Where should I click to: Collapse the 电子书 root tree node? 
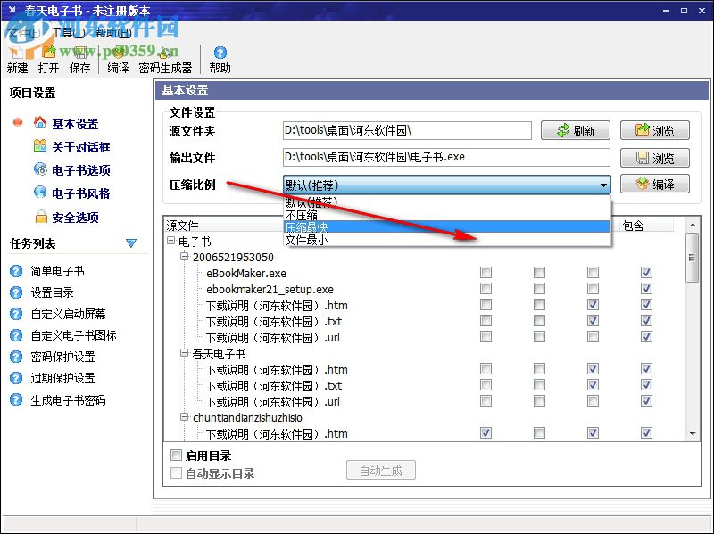click(171, 241)
